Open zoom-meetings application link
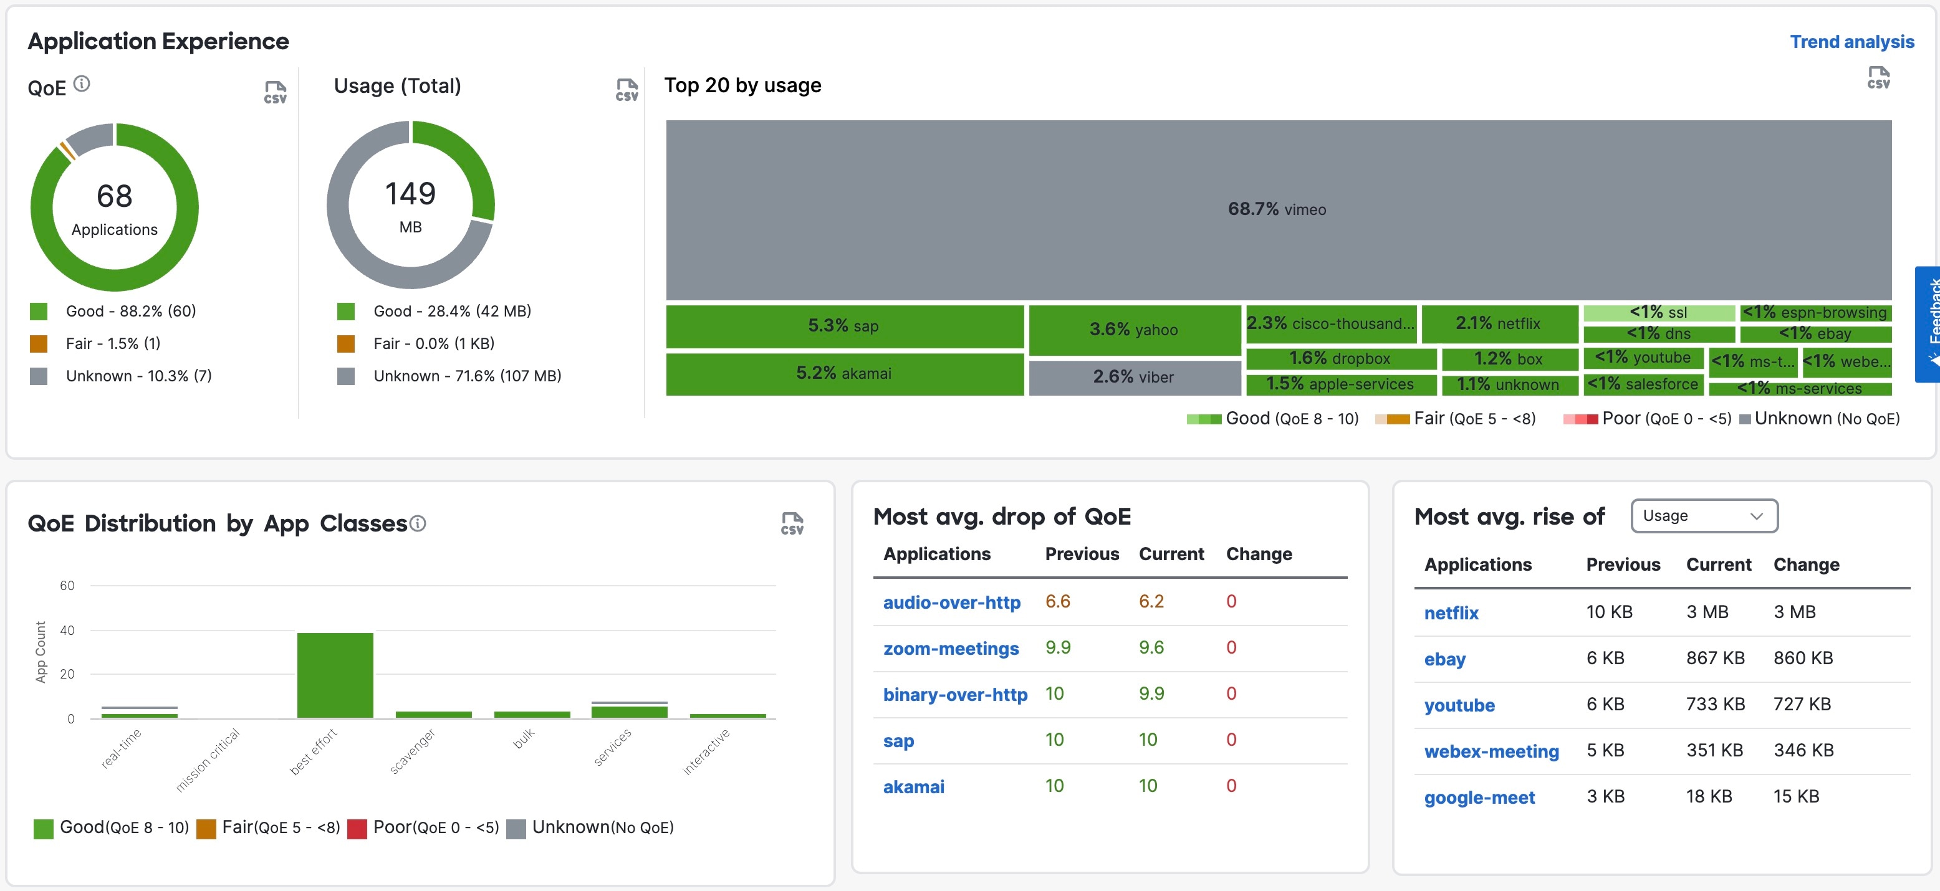The width and height of the screenshot is (1940, 891). pos(951,649)
